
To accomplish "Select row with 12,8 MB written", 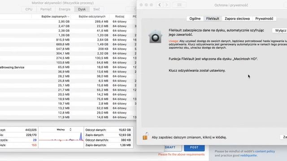I will [x=68, y=113].
